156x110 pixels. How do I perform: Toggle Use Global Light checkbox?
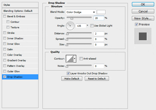[92, 25]
